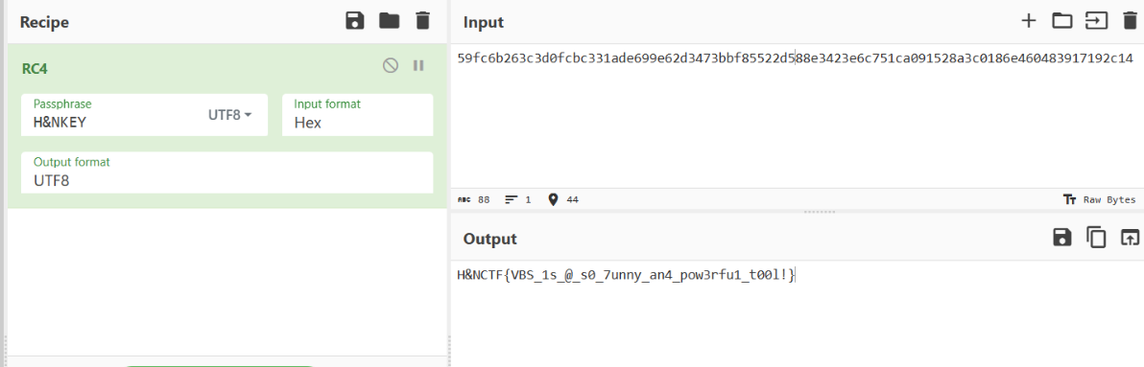Open a folder as input
This screenshot has height=367, width=1144.
tap(1061, 21)
